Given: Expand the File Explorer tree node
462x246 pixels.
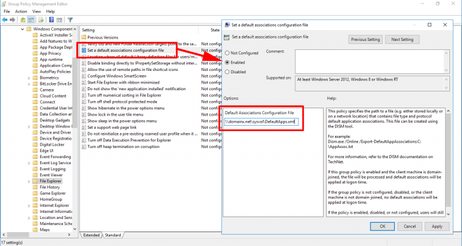Looking at the screenshot, I should 29,181.
